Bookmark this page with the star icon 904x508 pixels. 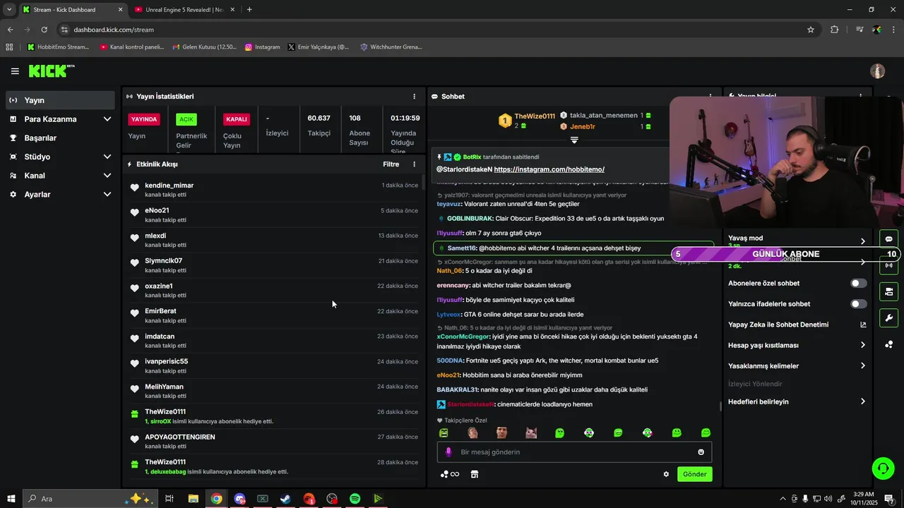(811, 30)
